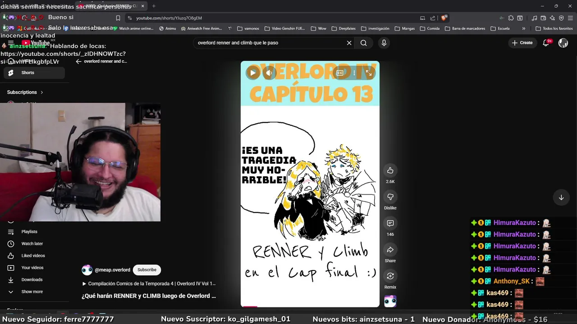Image resolution: width=577 pixels, height=324 pixels.
Task: Like the Short with 2.6K likes
Action: tap(390, 171)
